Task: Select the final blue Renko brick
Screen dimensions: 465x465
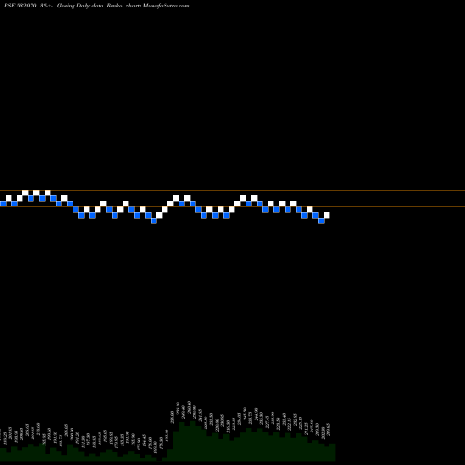Action: [321, 220]
